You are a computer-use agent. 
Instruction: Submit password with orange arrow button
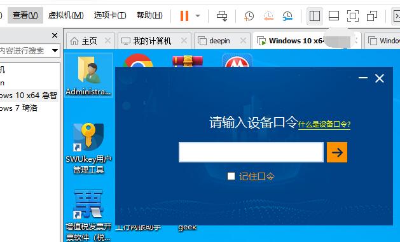point(337,152)
